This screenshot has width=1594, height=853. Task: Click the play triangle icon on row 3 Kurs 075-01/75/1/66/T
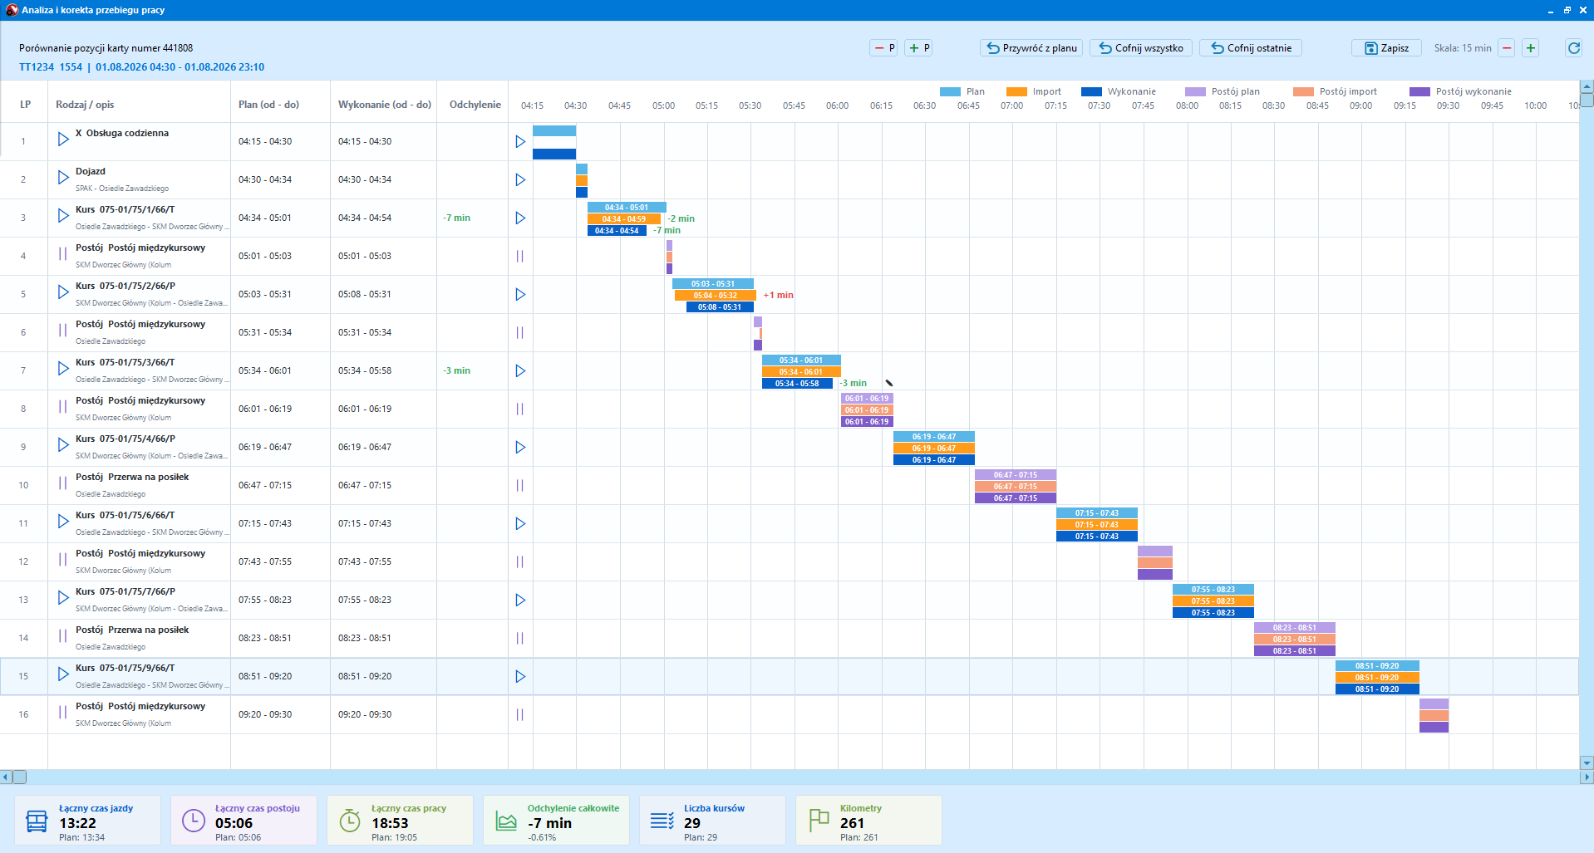63,215
